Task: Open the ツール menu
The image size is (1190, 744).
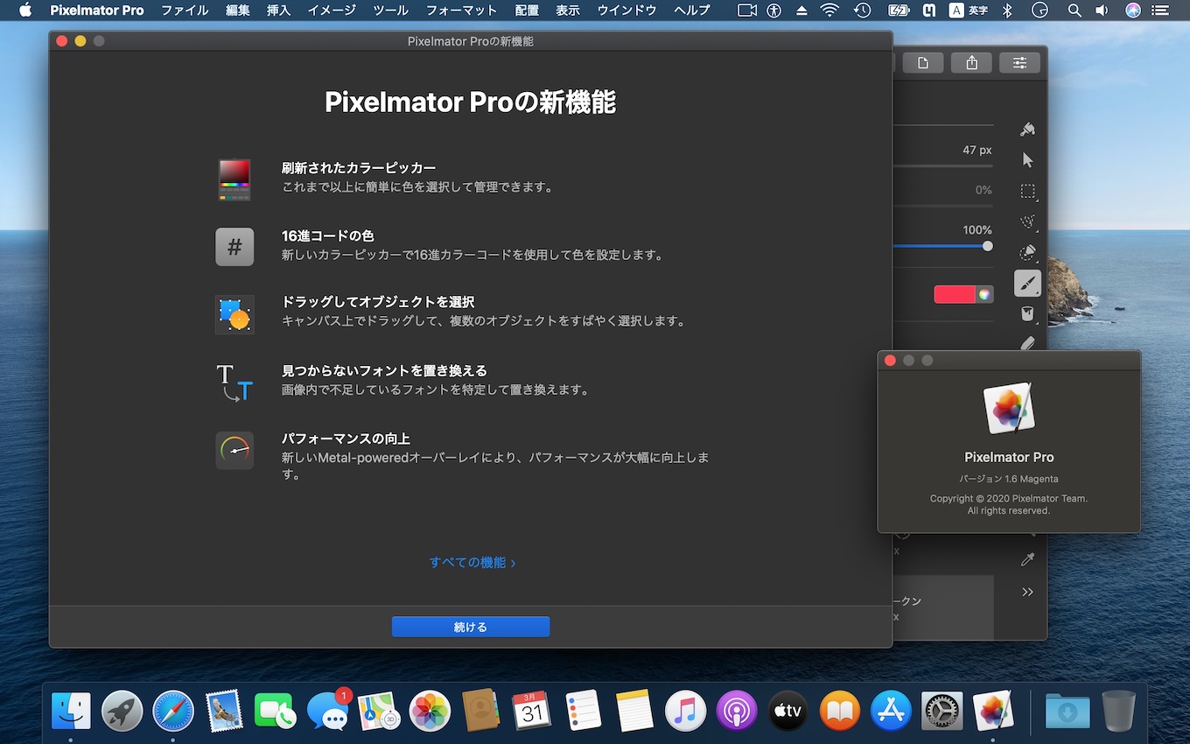Action: 390,11
